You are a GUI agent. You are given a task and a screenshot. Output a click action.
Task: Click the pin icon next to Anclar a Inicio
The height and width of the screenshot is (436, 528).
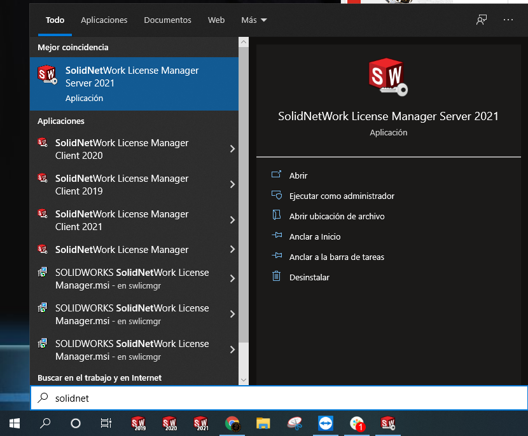277,235
